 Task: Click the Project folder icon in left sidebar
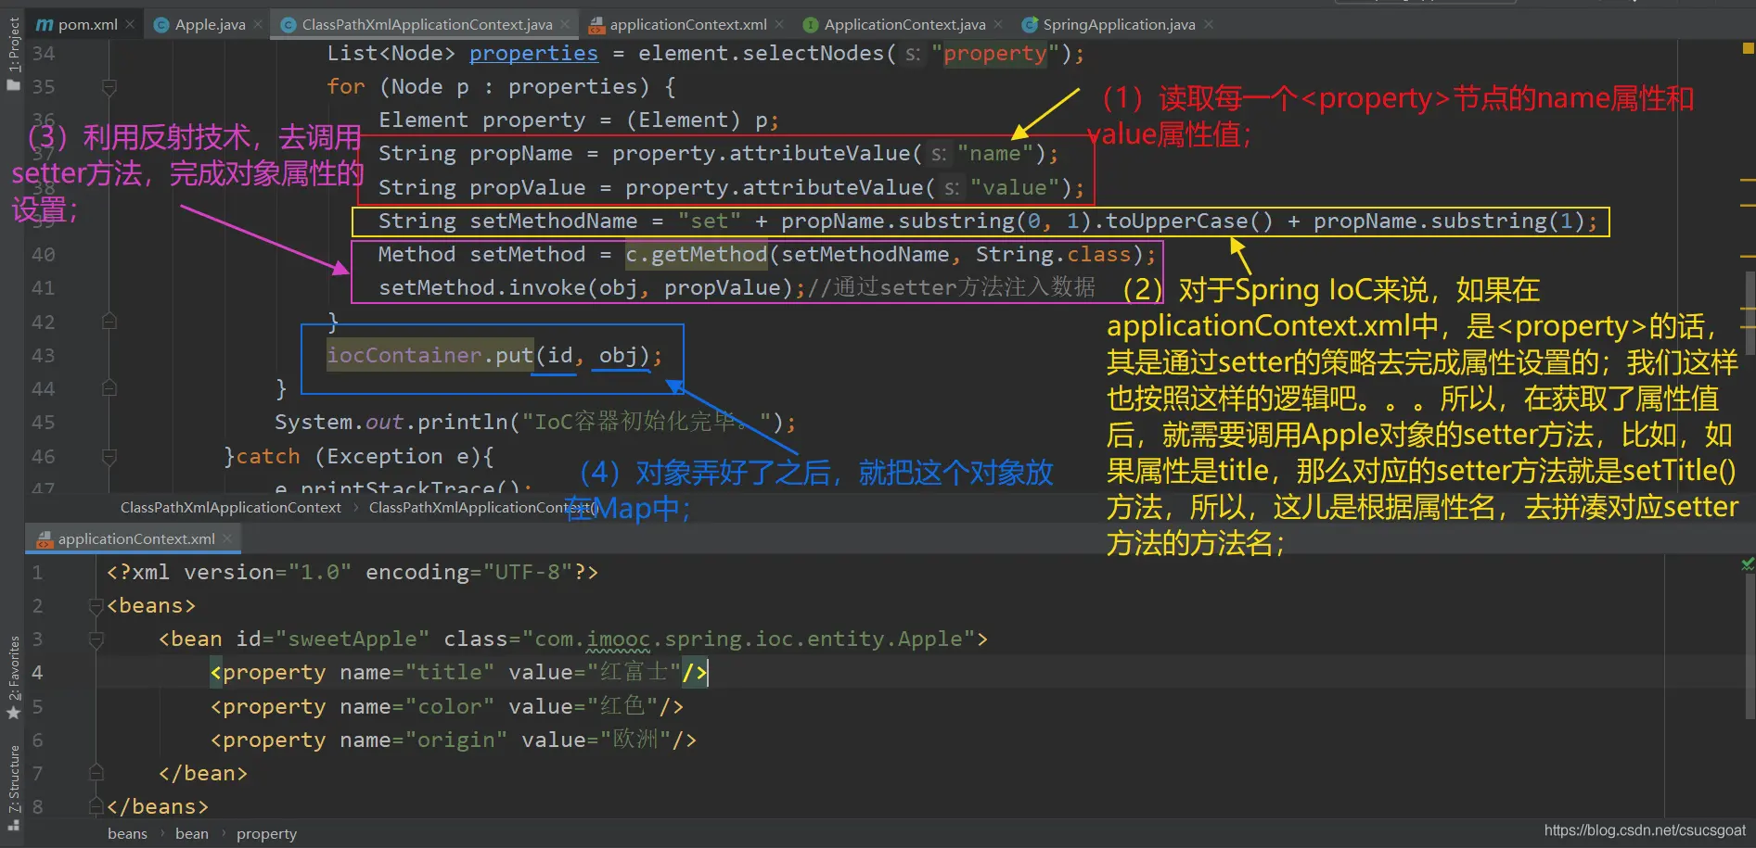[13, 84]
